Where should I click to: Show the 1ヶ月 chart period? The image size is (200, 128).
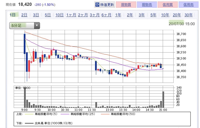click(71, 15)
